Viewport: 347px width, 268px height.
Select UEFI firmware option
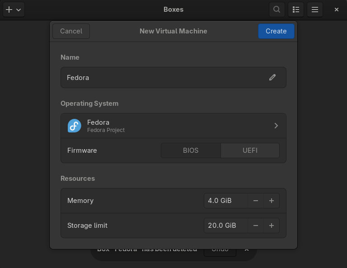[x=250, y=150]
